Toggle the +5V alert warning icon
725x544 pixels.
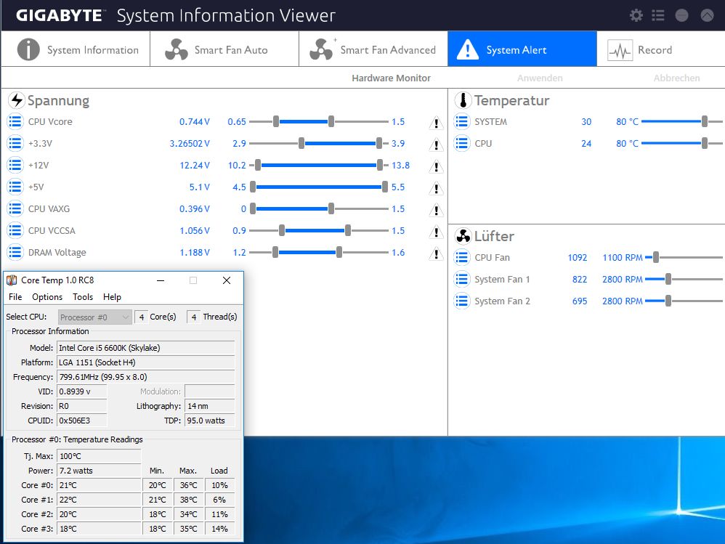point(436,188)
